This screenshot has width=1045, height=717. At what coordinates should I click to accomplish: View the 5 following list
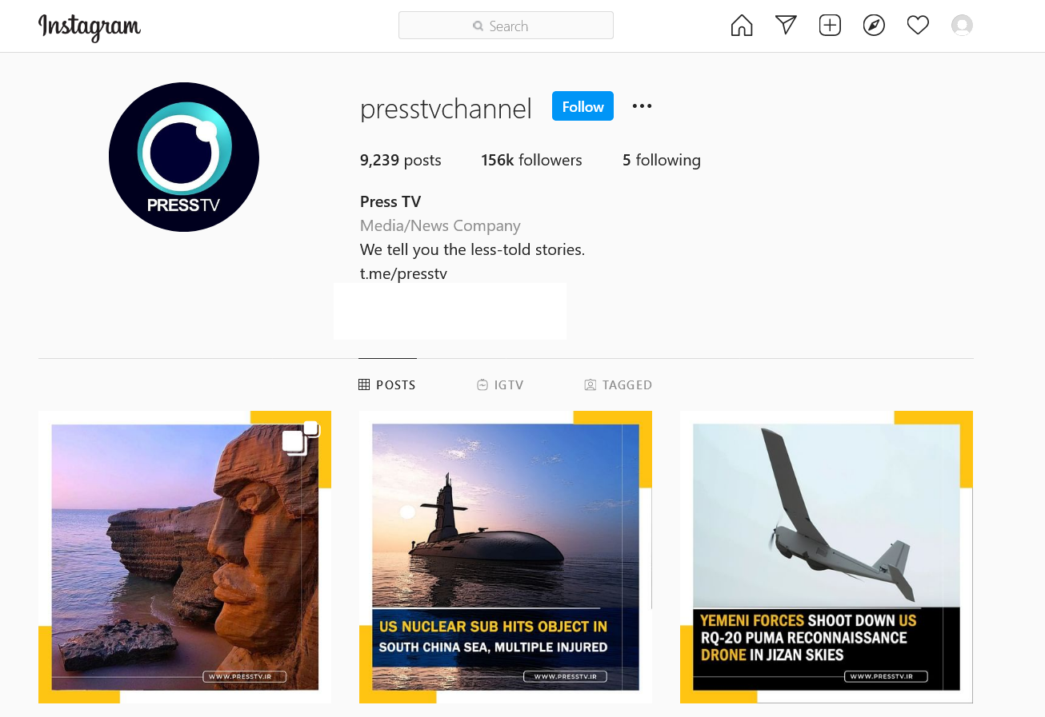coord(662,160)
